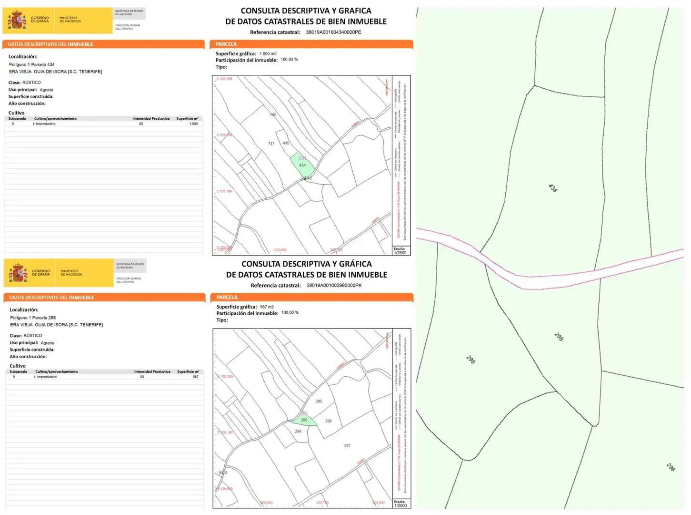Click parcel label 435 in the upper small map

pos(286,143)
